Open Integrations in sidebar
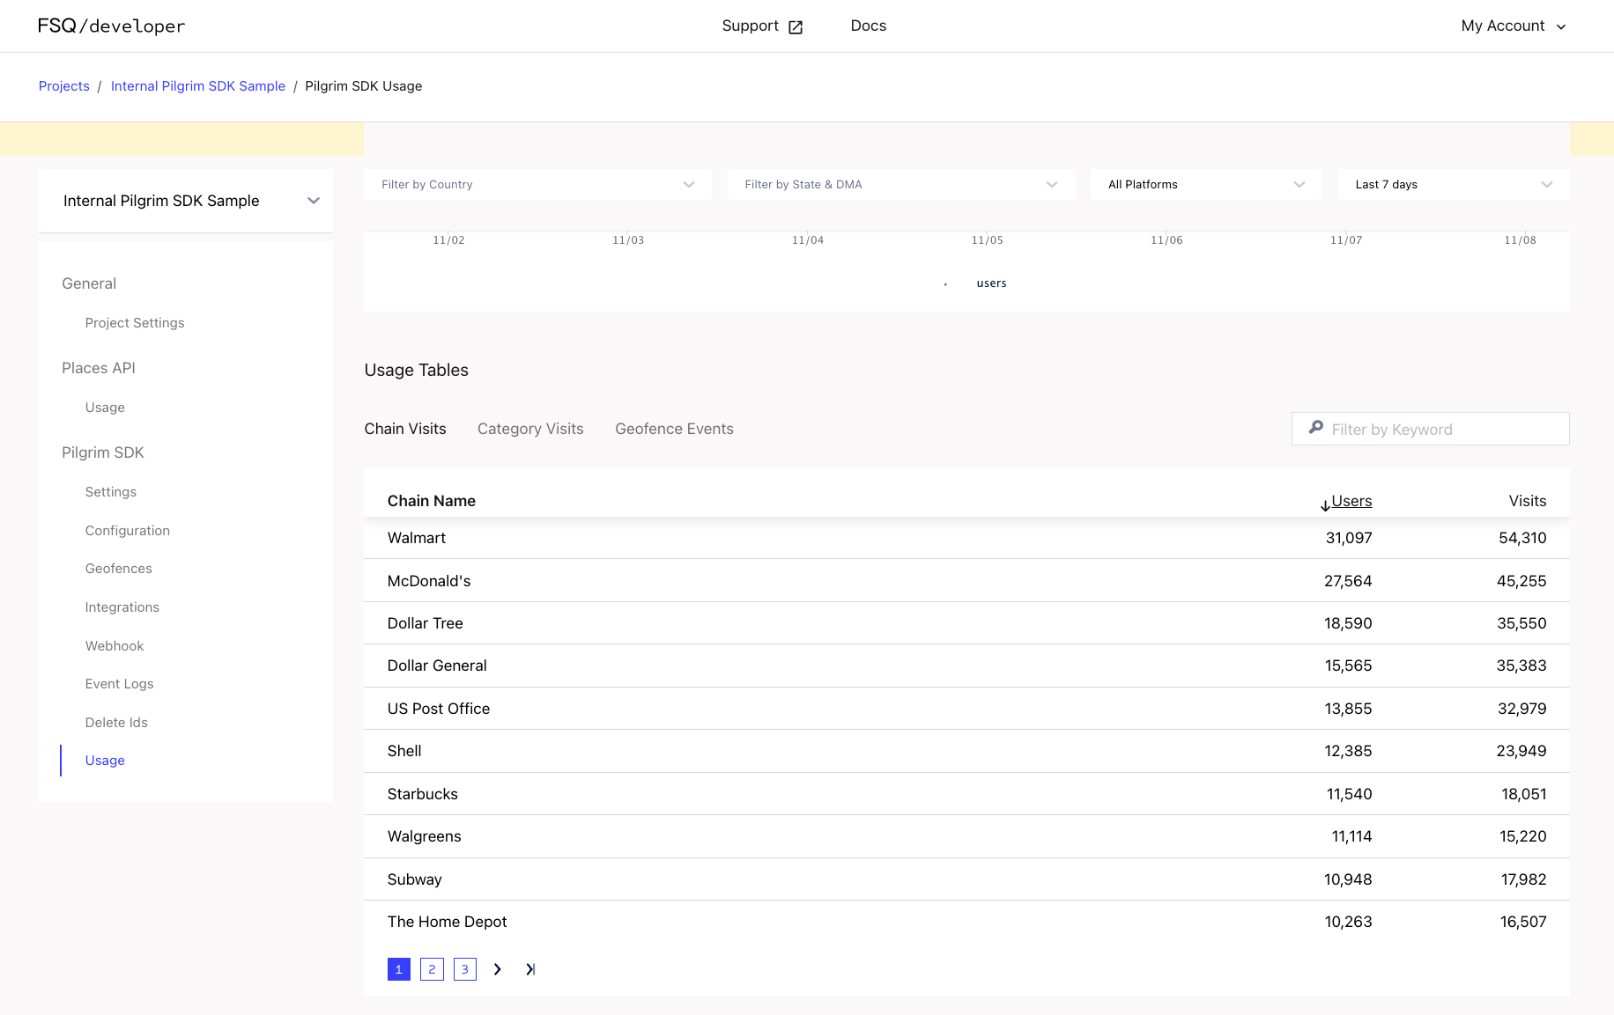Viewport: 1614px width, 1015px height. click(x=122, y=607)
